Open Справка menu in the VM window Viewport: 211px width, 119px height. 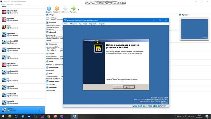point(102,24)
